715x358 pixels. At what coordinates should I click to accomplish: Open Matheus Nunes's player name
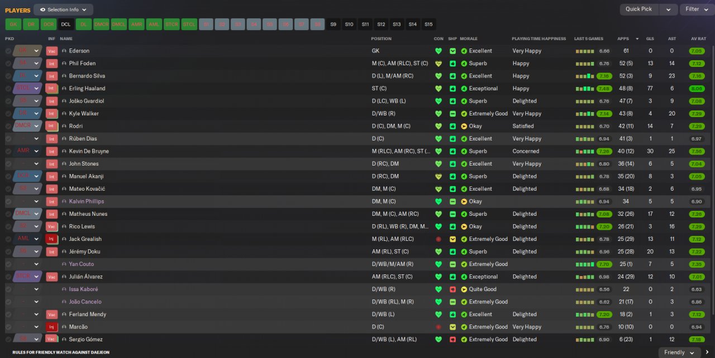88,214
